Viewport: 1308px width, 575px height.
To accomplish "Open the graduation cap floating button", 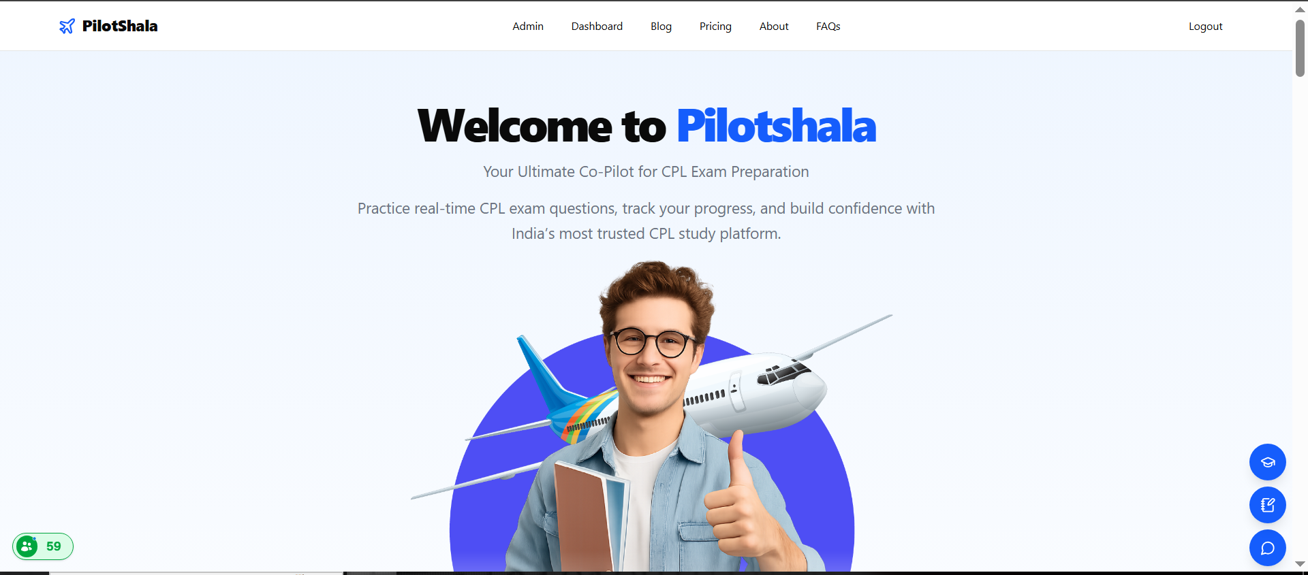I will coord(1267,462).
